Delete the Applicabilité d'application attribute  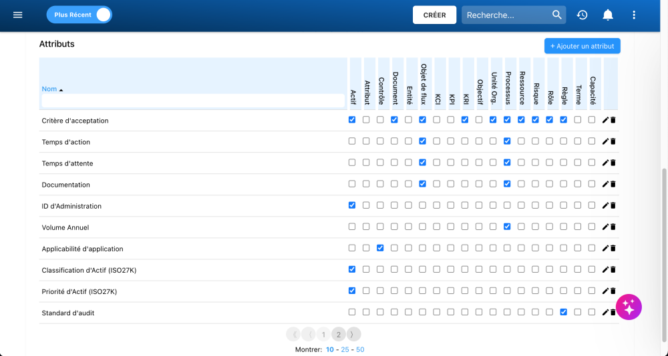click(x=613, y=249)
